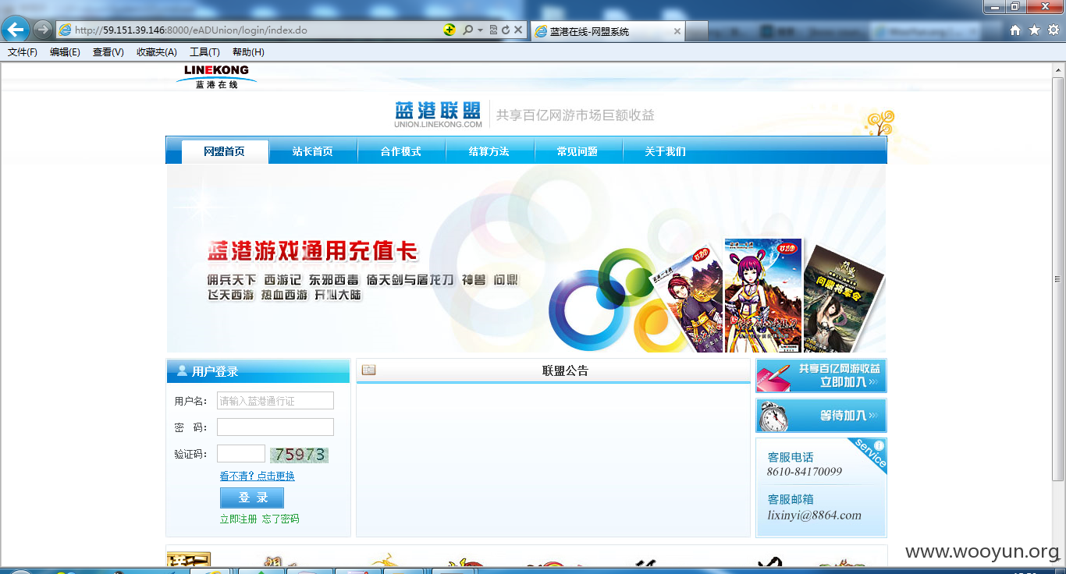Open the 编辑(E) menu
Screen dimensions: 1066x574
[x=65, y=52]
